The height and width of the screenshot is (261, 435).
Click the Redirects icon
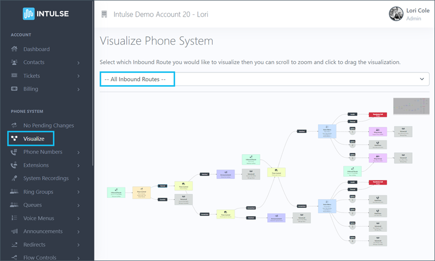(14, 245)
